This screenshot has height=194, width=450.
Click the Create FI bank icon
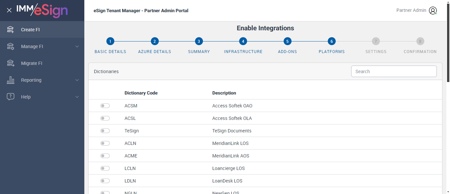[x=11, y=30]
